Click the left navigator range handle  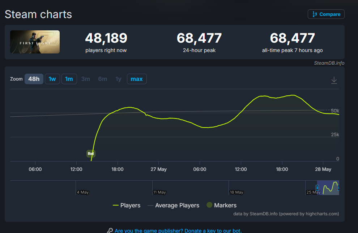(317, 187)
